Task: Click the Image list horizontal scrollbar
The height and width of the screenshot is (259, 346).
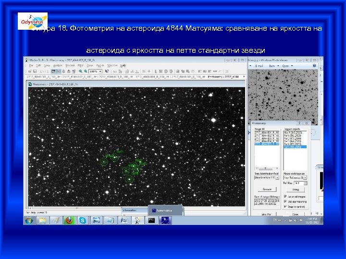Action: (x=267, y=168)
